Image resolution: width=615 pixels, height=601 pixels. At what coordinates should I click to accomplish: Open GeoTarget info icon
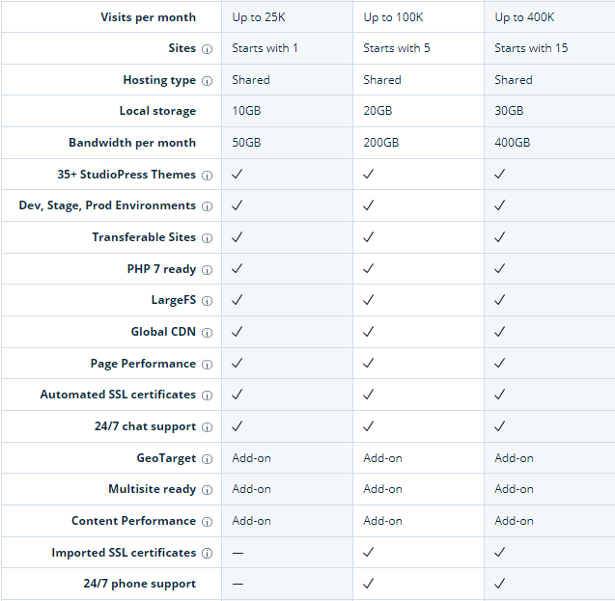[207, 459]
